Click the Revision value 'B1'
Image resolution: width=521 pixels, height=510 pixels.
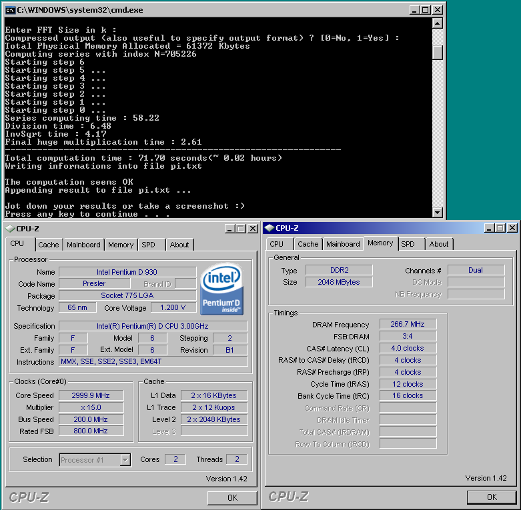pos(230,350)
